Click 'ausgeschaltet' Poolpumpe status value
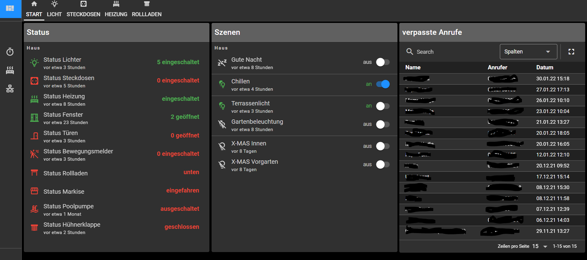The image size is (587, 260). coord(180,209)
